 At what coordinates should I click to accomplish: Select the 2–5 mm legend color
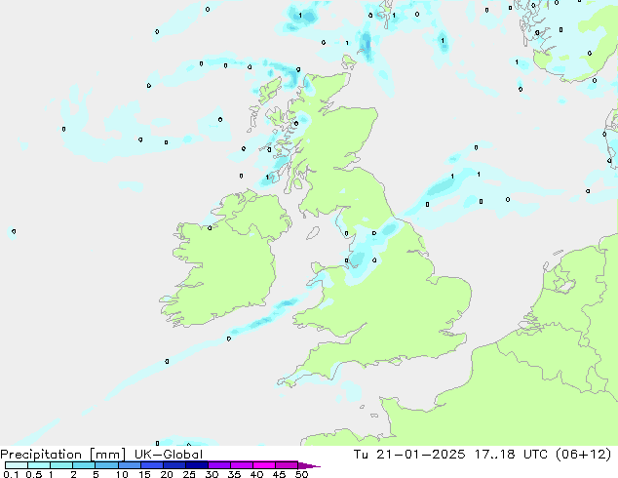point(84,465)
